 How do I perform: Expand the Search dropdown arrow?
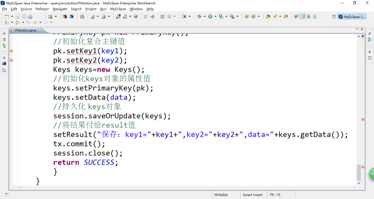[280, 16]
